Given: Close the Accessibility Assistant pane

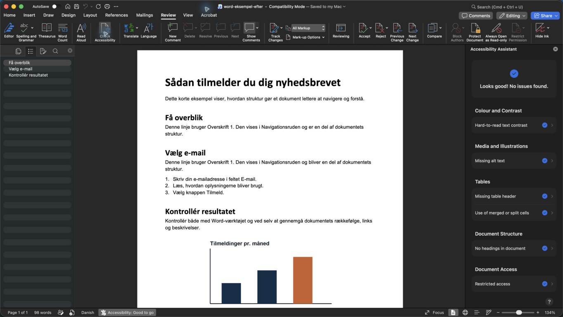Looking at the screenshot, I should click(555, 49).
